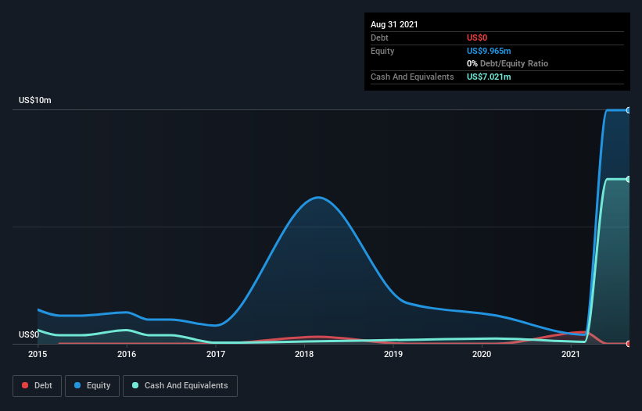Click the US$0 y-axis label
This screenshot has height=411, width=642.
click(x=29, y=334)
